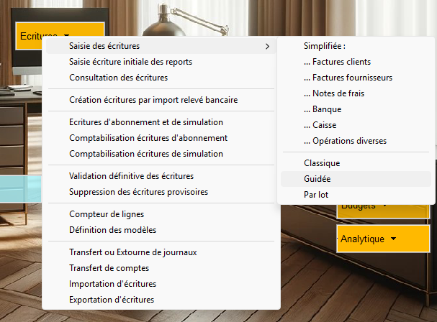Viewport: 437px width, 322px height.
Task: Open Consultation des écritures
Action: coord(118,78)
